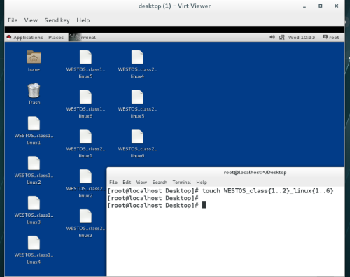
Task: Open the Wed 10:33 clock calendar
Action: click(x=302, y=37)
